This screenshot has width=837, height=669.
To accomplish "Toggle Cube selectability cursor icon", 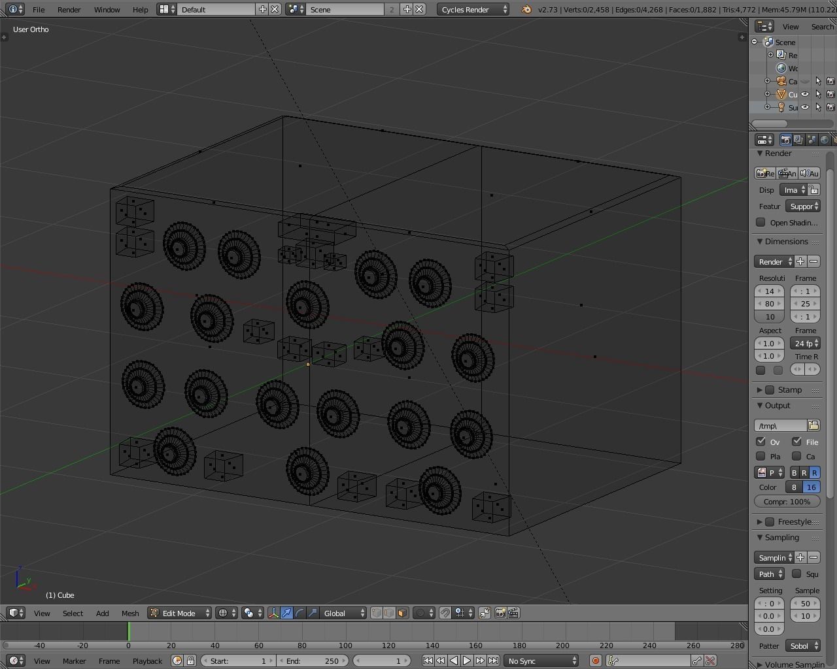I will tap(818, 94).
